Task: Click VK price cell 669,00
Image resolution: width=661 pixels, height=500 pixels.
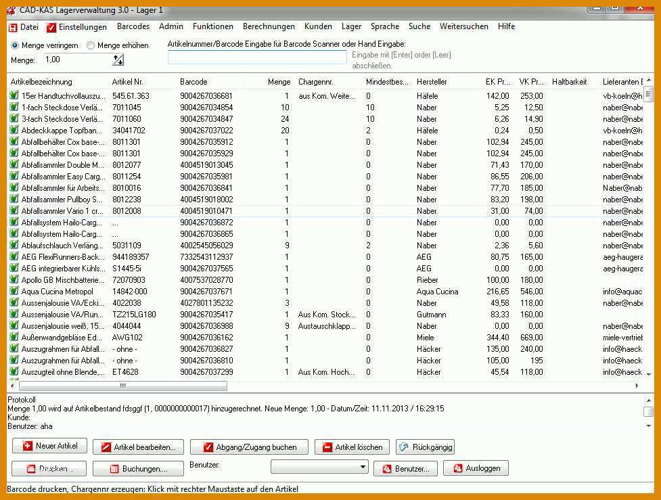Action: [532, 337]
